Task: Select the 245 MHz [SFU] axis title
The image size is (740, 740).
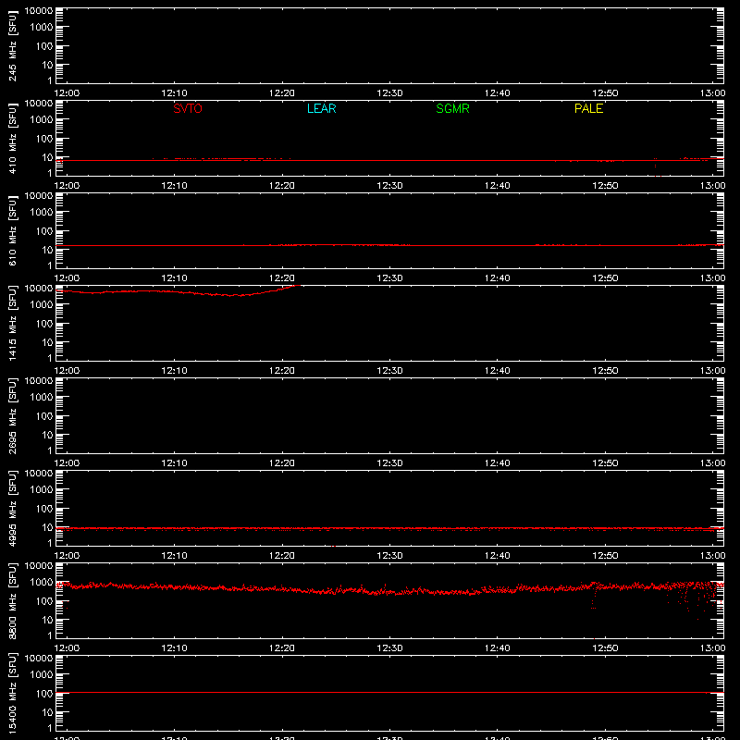Action: tap(13, 45)
